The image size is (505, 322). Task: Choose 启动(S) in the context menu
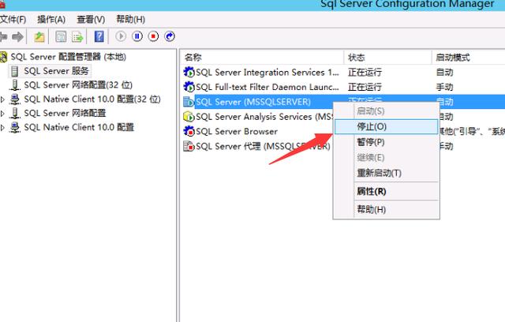[x=386, y=111]
